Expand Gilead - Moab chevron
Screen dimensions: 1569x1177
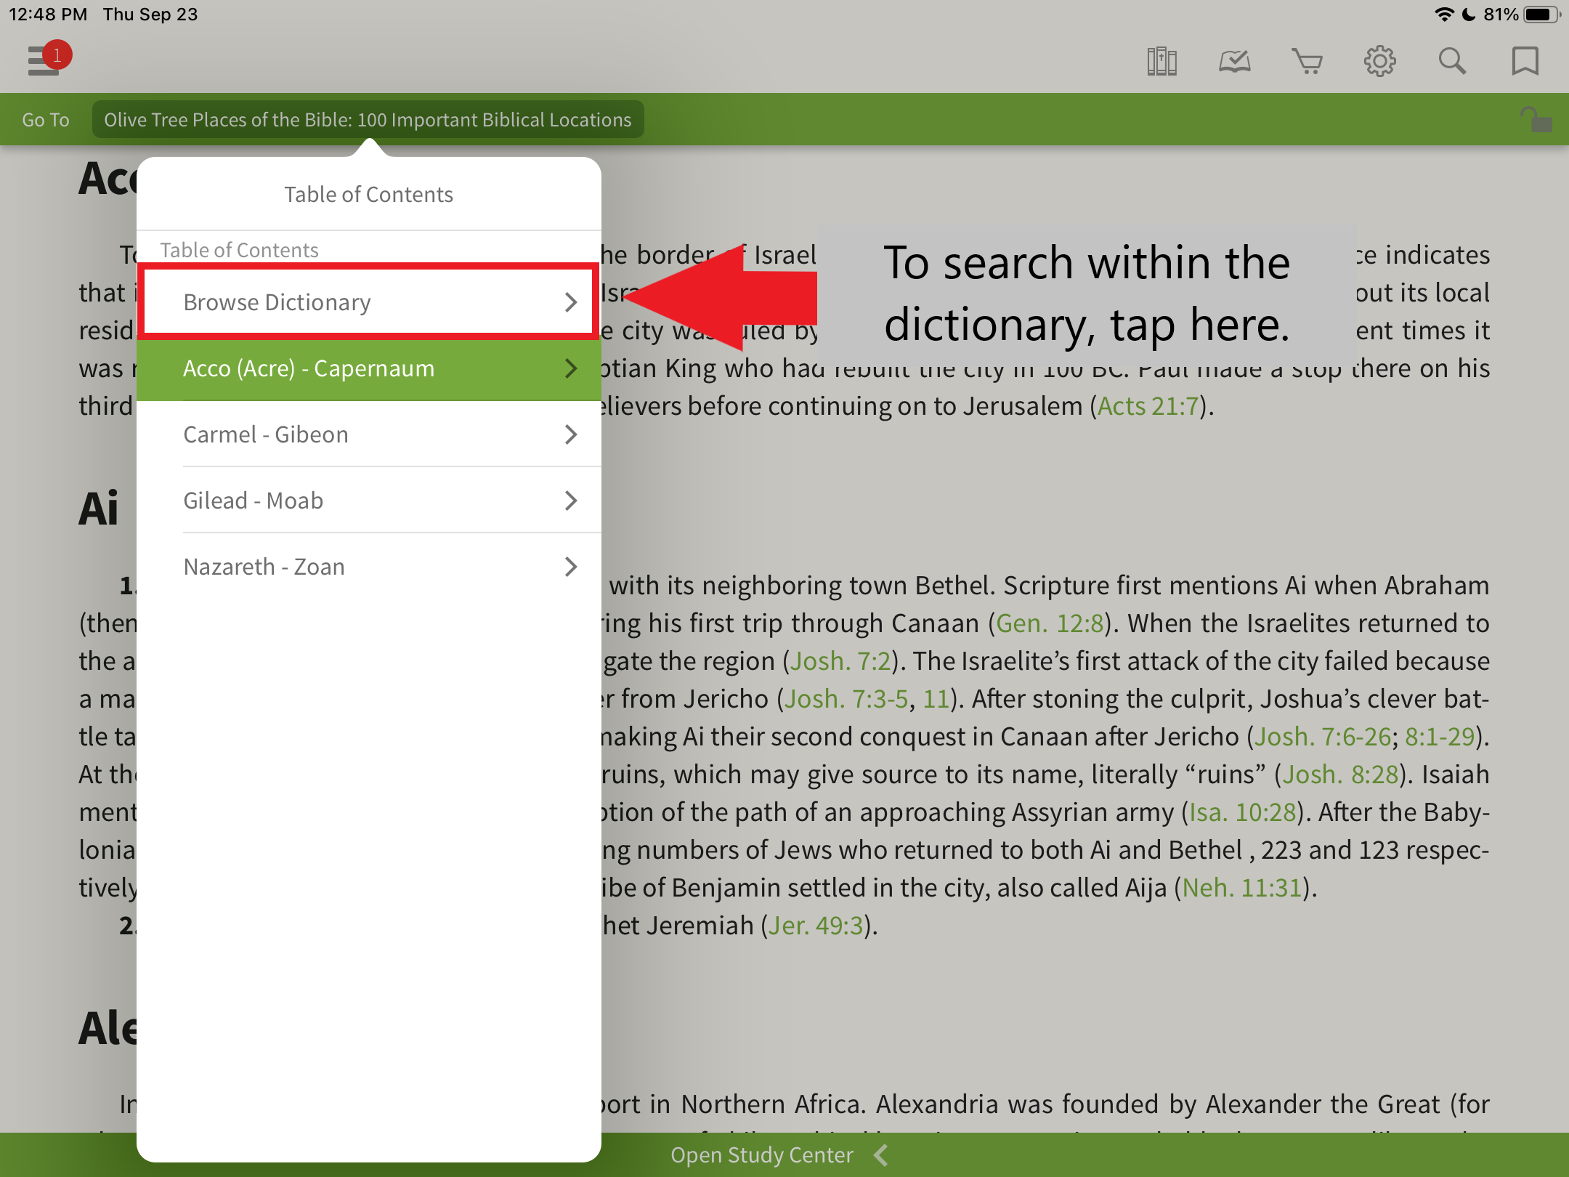point(571,501)
